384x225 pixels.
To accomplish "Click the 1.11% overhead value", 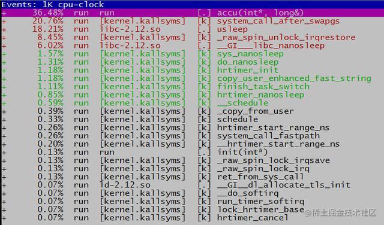I will coord(50,87).
